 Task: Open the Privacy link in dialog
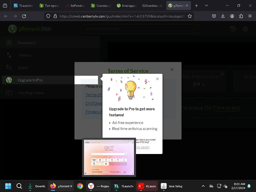tap(94, 112)
